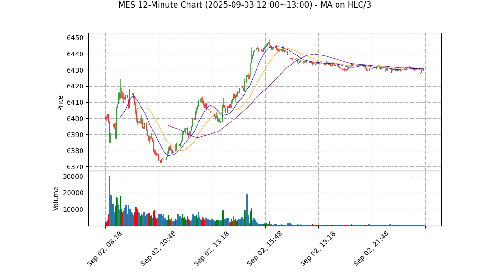Click the tallest volume bar near 30000
Screen dimensions: 490x275
click(110, 201)
